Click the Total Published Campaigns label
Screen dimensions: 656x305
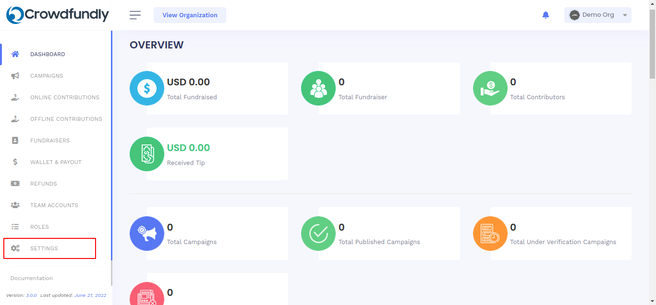(379, 242)
